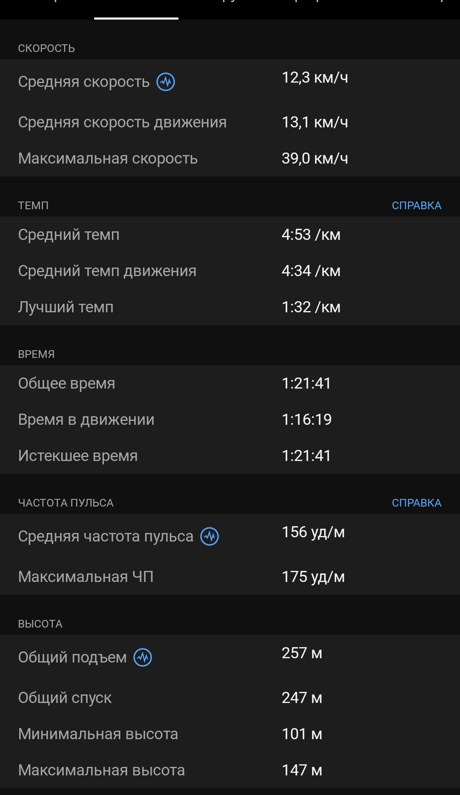This screenshot has width=460, height=795.
Task: Tap the ВЫСОТА section header
Action: (x=40, y=624)
